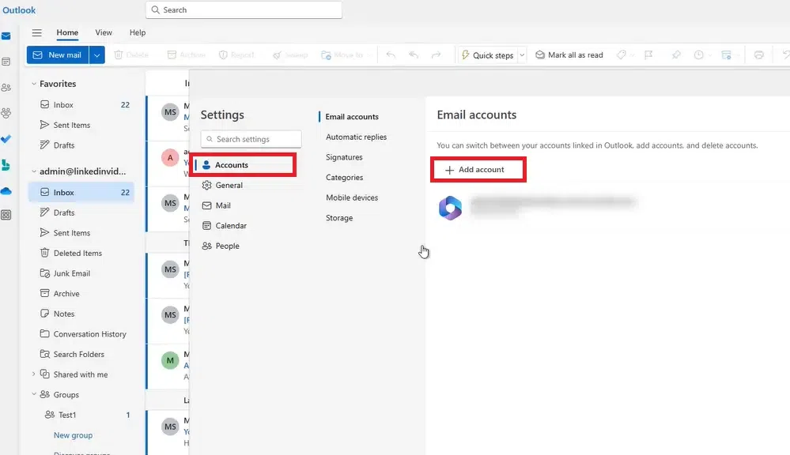Select Accounts in Settings
The image size is (790, 455).
244,164
